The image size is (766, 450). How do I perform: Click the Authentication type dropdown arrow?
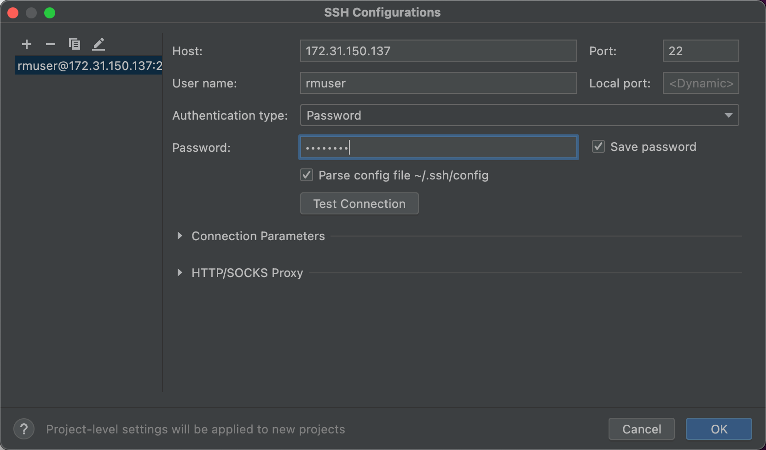729,115
